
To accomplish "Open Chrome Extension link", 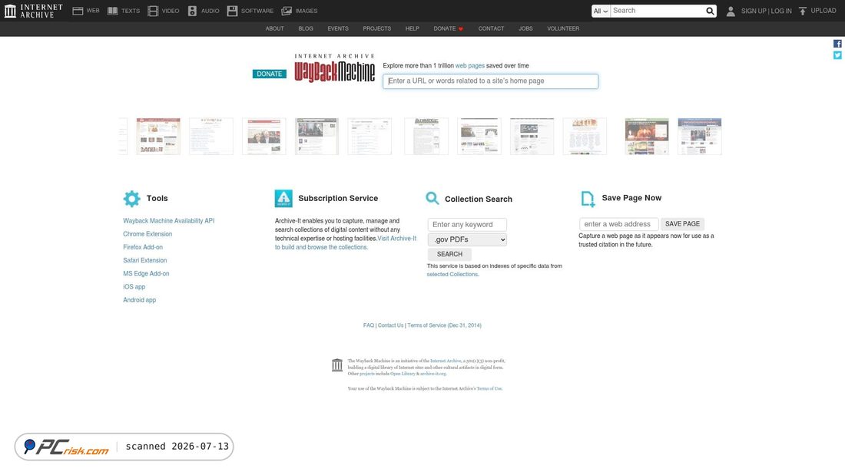I will pos(147,234).
